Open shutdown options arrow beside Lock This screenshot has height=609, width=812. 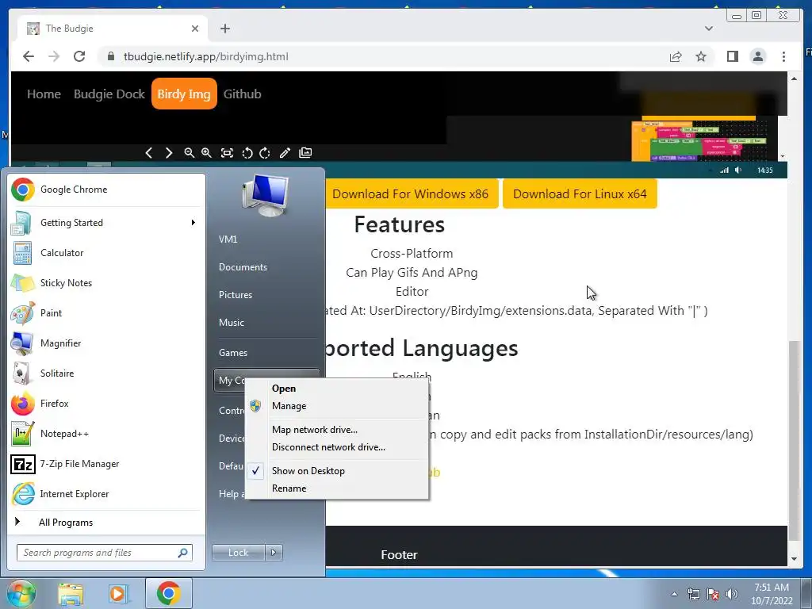point(274,553)
